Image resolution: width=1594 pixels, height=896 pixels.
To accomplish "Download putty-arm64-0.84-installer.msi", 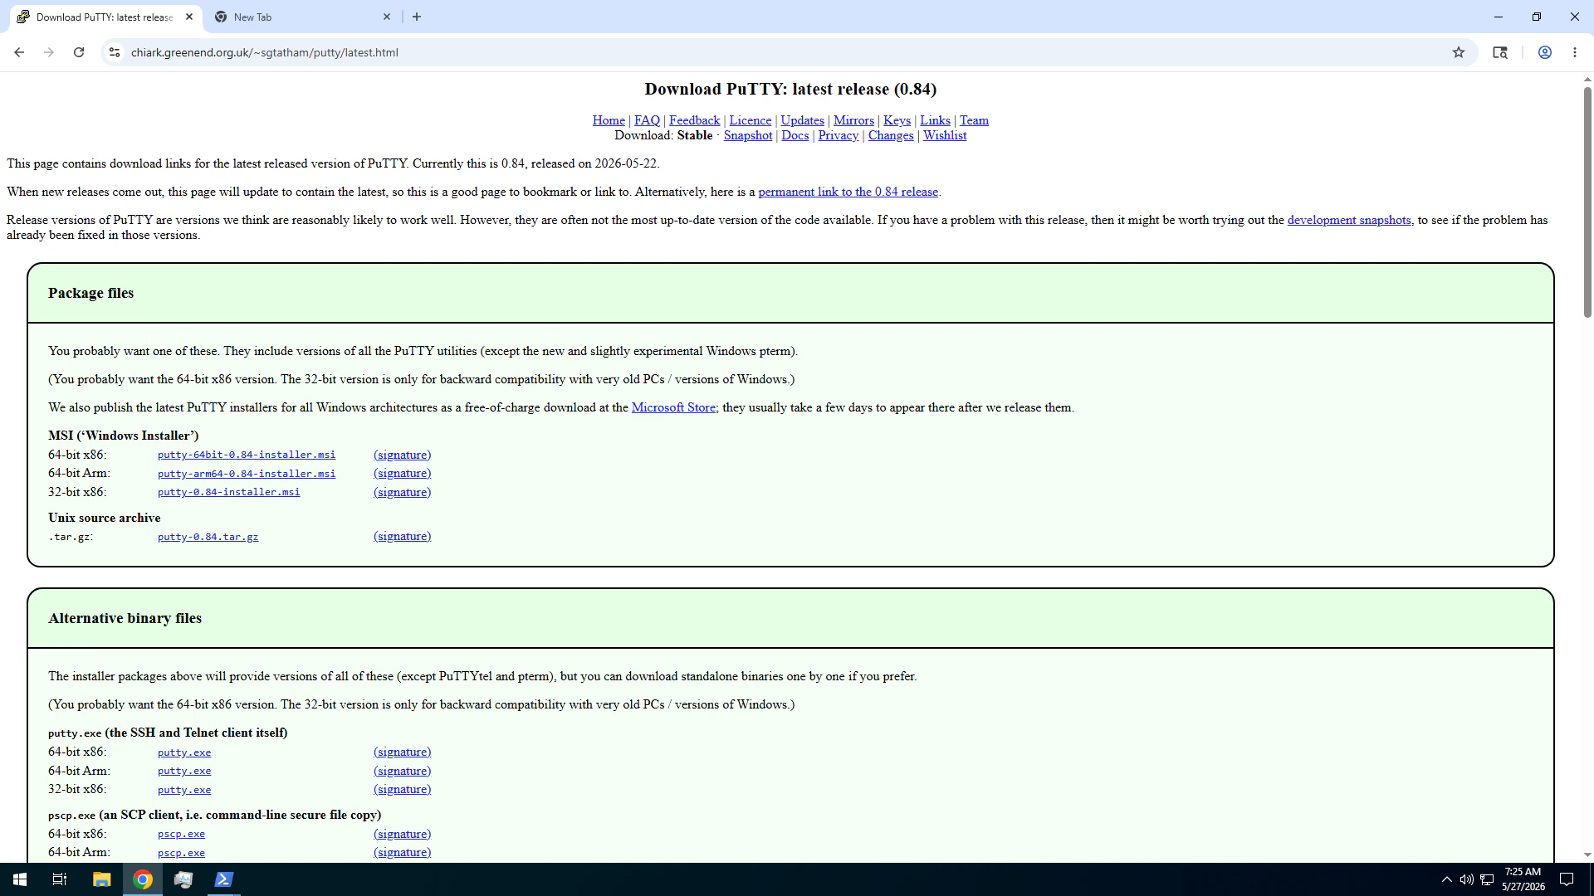I will (247, 474).
